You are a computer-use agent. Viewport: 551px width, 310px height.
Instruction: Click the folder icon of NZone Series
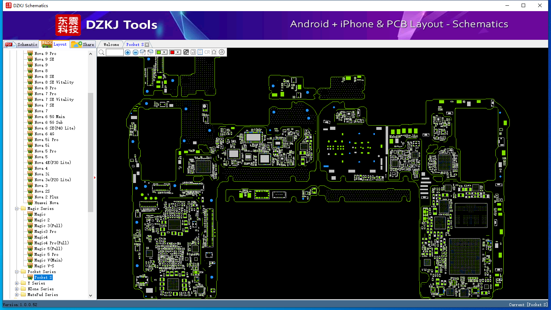23,289
